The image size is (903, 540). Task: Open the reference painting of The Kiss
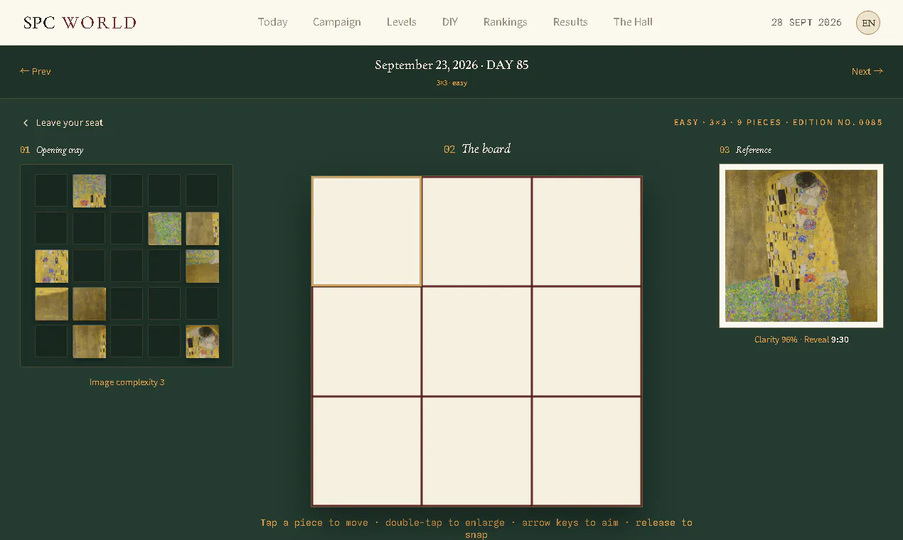[x=801, y=246]
